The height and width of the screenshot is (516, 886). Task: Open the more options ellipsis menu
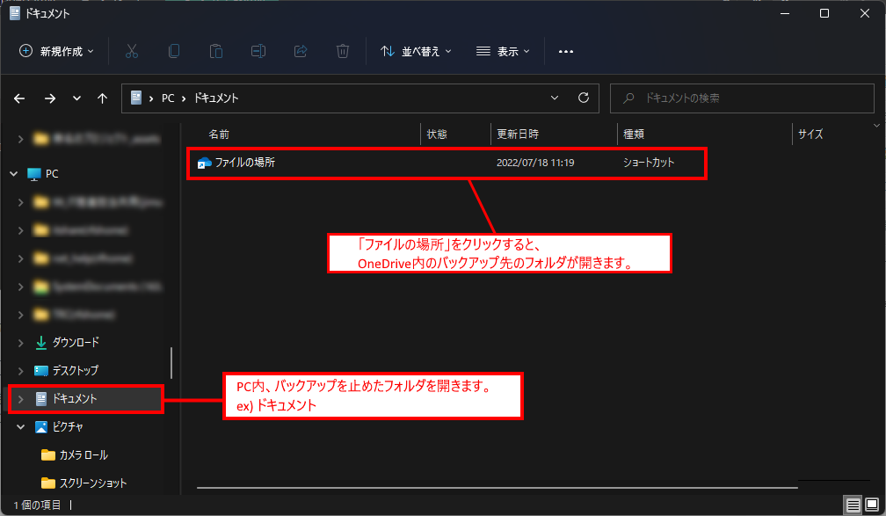coord(566,52)
